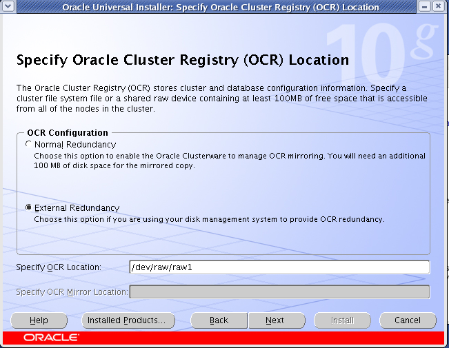Click the OCR Configuration group label
The image size is (449, 348).
coord(68,133)
